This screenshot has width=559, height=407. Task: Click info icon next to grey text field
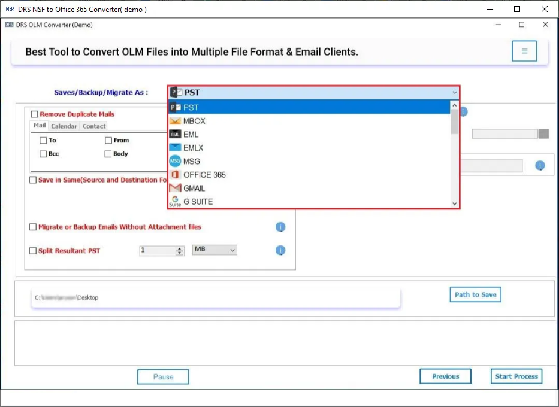[x=540, y=166]
